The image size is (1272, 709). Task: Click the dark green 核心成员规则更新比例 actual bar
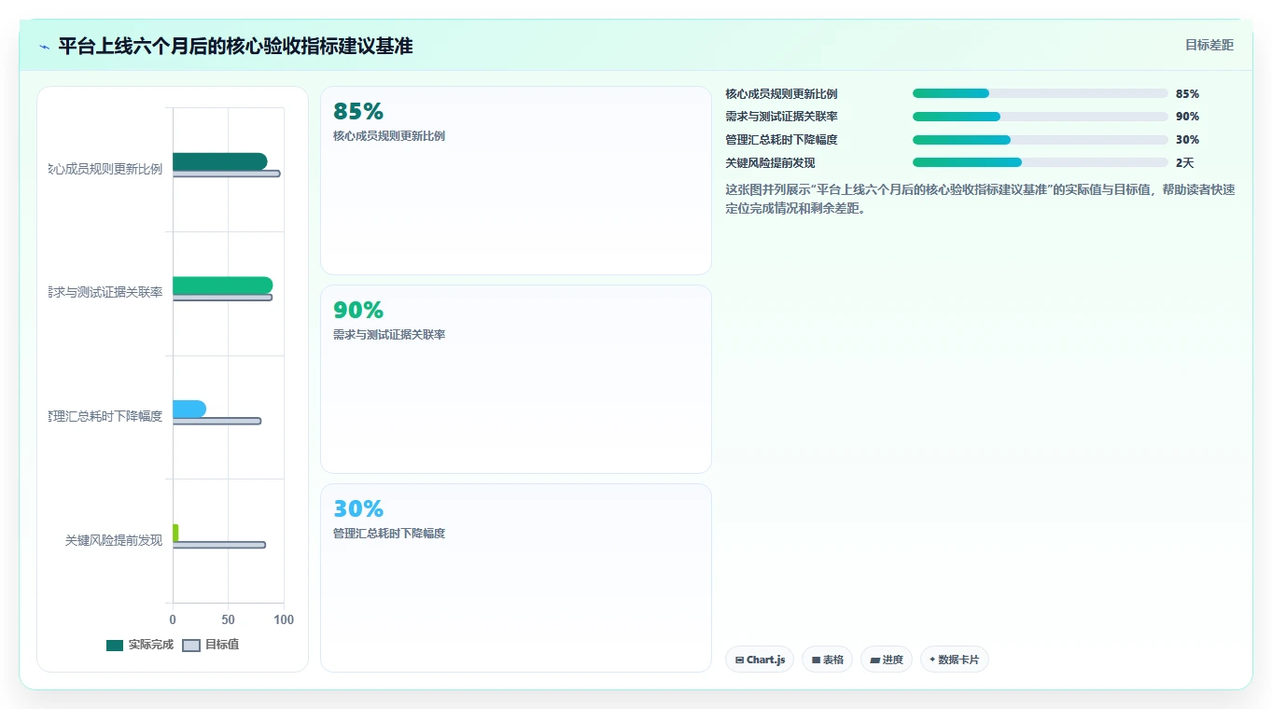(219, 161)
